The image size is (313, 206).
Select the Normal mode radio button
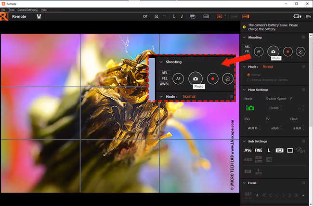tap(248, 75)
